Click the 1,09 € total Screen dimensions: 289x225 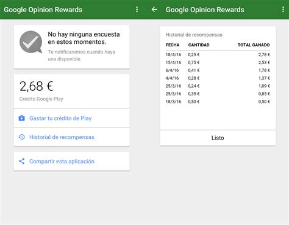coord(264,86)
